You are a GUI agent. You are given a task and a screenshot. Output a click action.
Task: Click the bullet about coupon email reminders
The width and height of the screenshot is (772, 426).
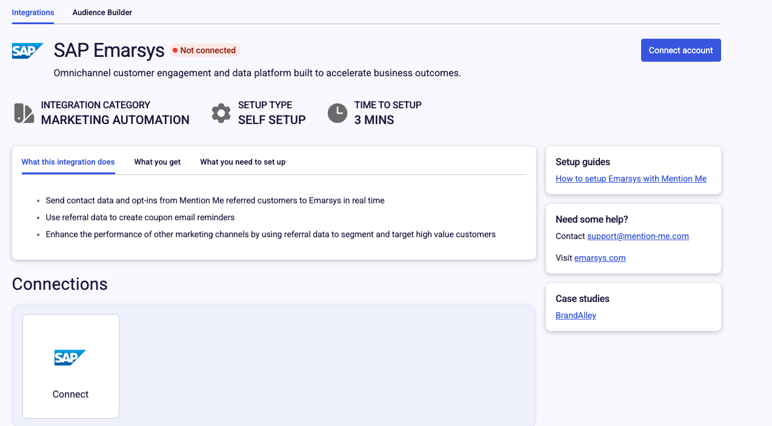tap(140, 217)
